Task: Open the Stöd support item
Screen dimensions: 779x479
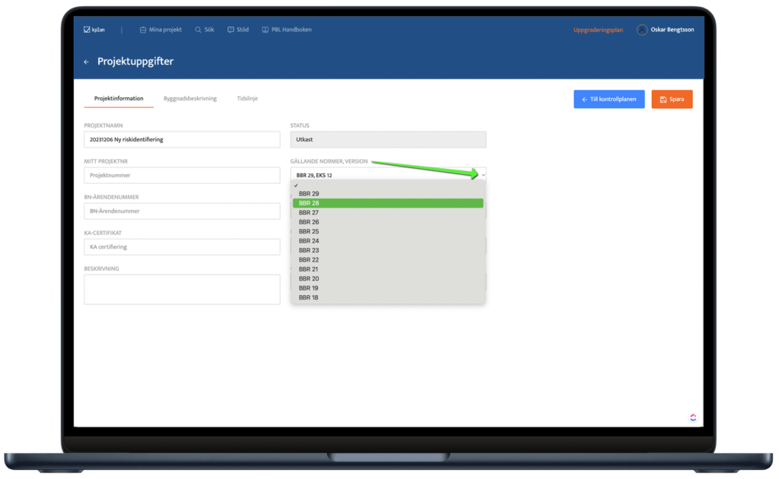Action: tap(238, 30)
